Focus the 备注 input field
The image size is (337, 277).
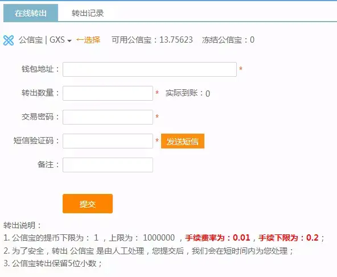coord(108,165)
